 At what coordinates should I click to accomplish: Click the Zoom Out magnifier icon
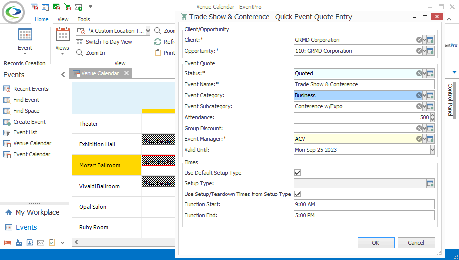click(158, 31)
